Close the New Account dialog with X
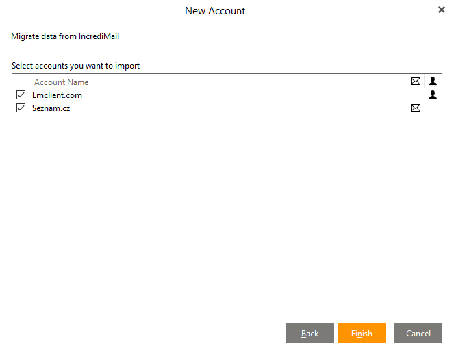 [x=441, y=10]
